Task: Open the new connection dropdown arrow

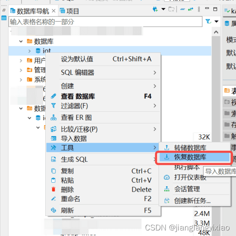Action: [163, 9]
